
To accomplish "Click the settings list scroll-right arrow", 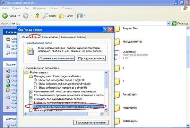I will click(102, 114).
